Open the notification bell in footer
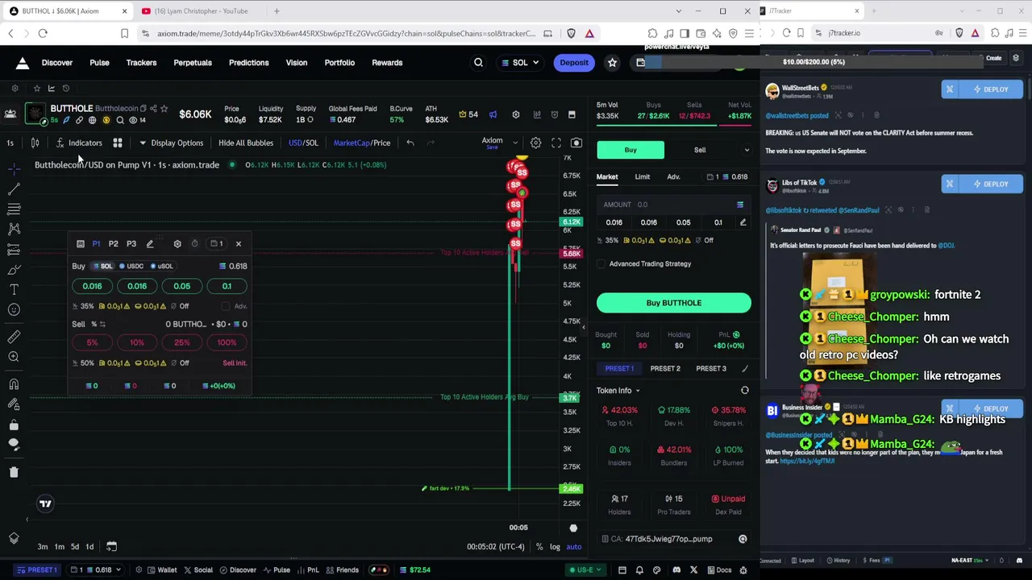Screen dimensions: 1032x580 639,570
